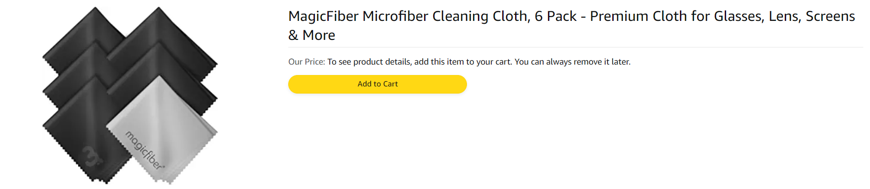Image resolution: width=870 pixels, height=189 pixels.
Task: Click "To see product details" notice text
Action: click(x=369, y=62)
